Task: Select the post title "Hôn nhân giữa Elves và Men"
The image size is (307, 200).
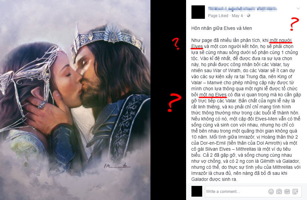Action: tap(221, 28)
